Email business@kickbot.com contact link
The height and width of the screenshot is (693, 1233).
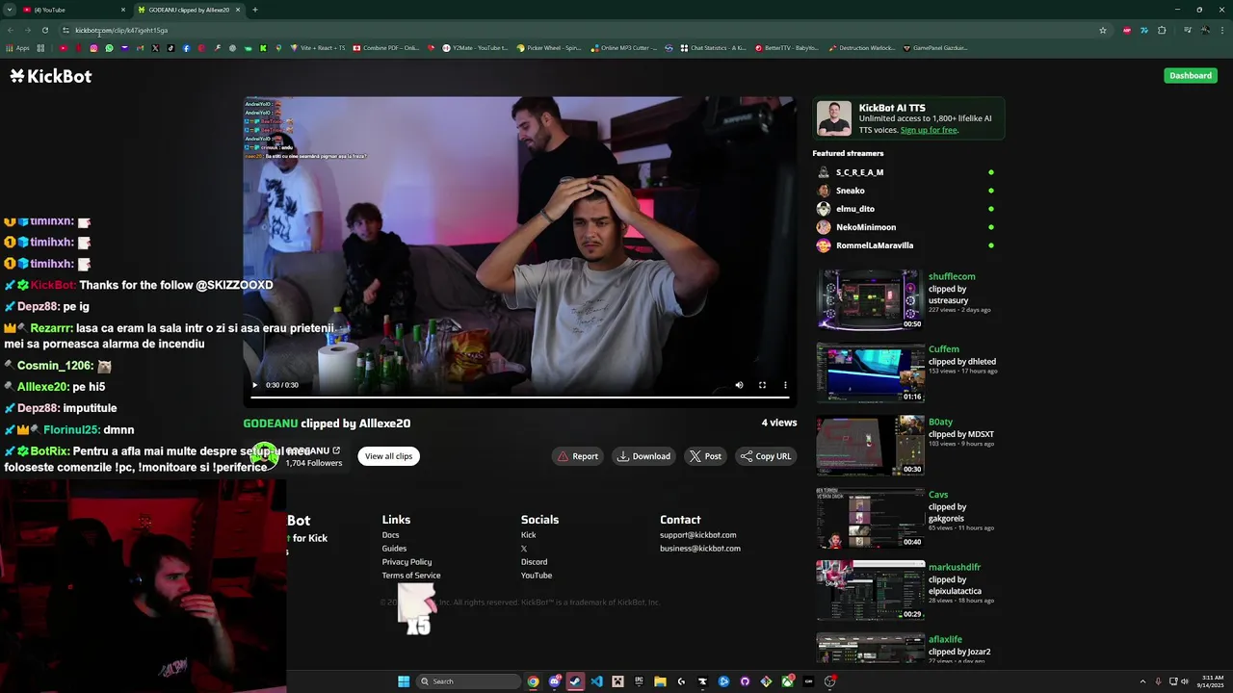[x=700, y=549]
